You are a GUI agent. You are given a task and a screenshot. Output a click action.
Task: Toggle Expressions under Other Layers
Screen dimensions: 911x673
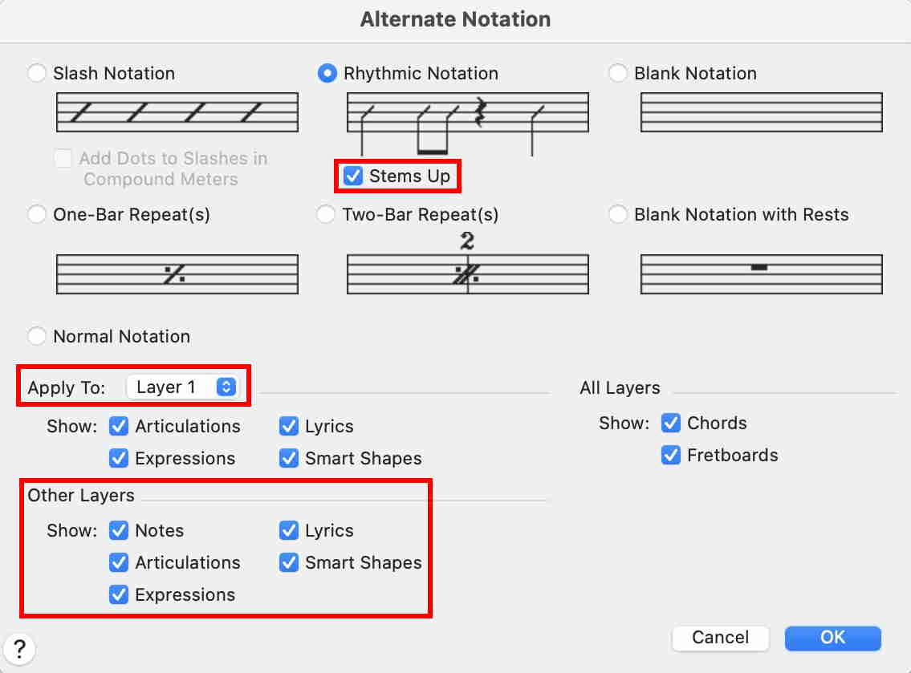(x=119, y=595)
